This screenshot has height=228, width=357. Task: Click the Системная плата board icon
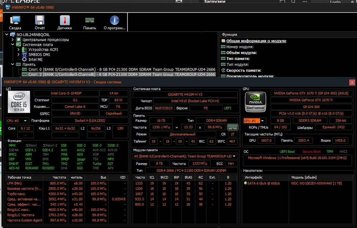tap(19, 45)
